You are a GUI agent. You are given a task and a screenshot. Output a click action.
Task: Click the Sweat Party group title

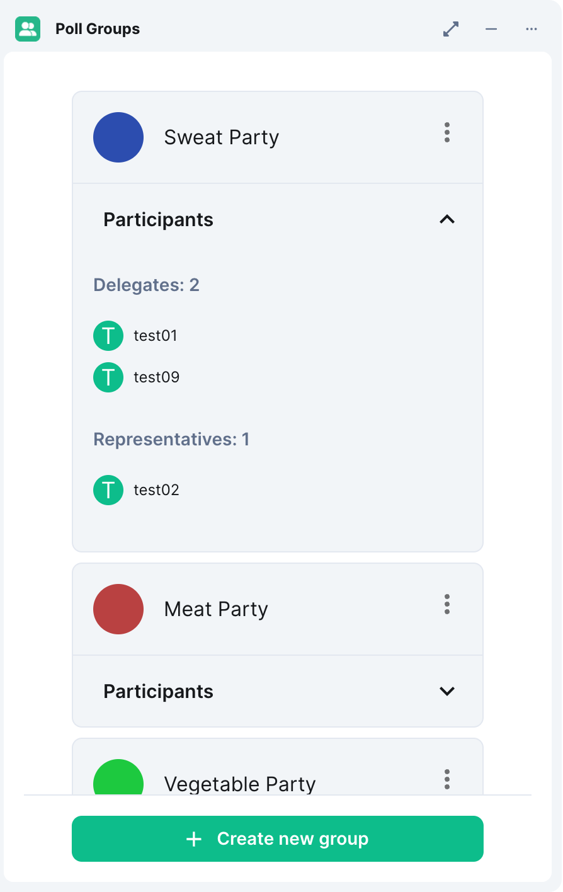[222, 137]
